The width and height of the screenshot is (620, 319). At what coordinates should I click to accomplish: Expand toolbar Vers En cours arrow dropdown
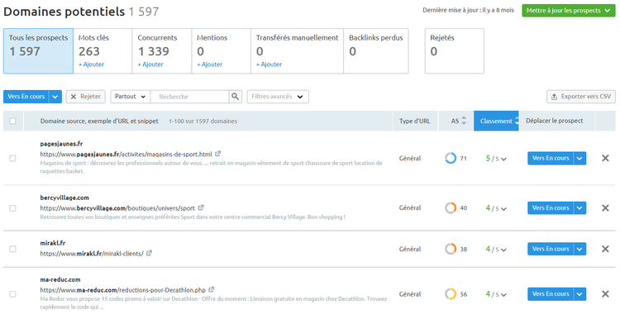click(55, 97)
